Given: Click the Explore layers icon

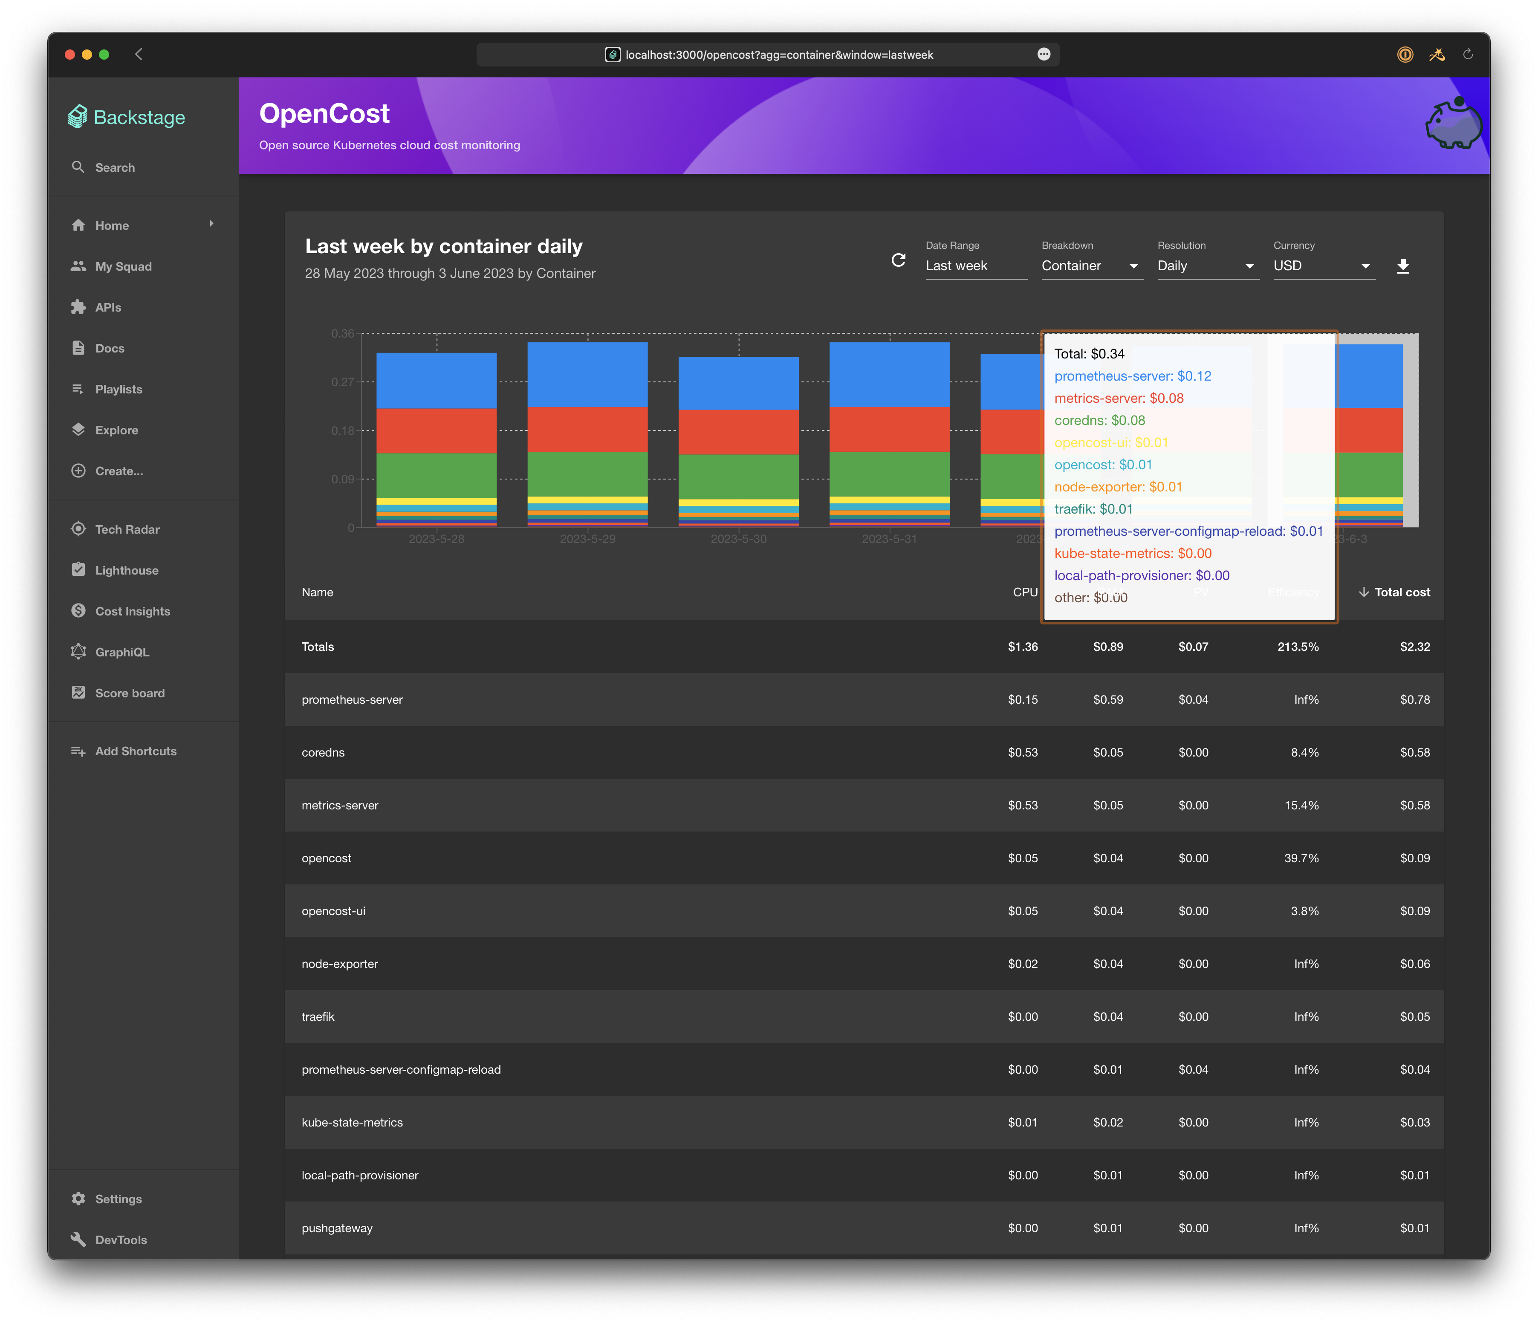Looking at the screenshot, I should (x=78, y=430).
